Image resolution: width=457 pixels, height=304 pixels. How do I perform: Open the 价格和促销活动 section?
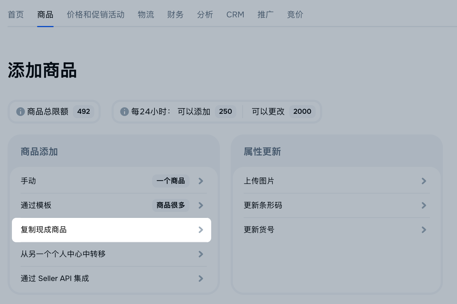[95, 15]
